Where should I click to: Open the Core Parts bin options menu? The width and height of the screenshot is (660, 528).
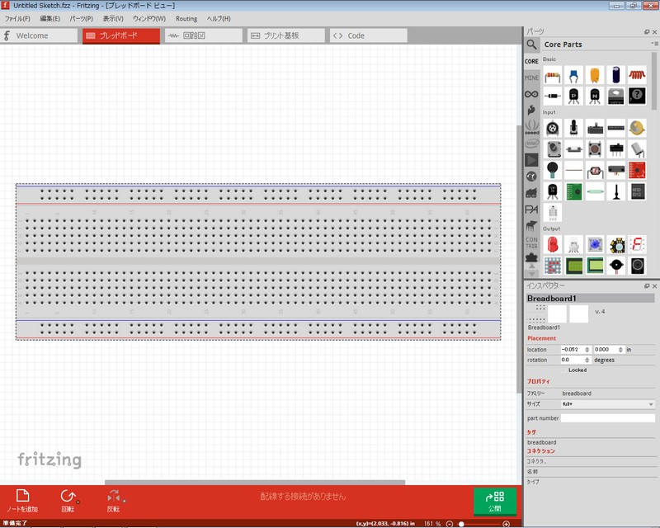click(654, 44)
